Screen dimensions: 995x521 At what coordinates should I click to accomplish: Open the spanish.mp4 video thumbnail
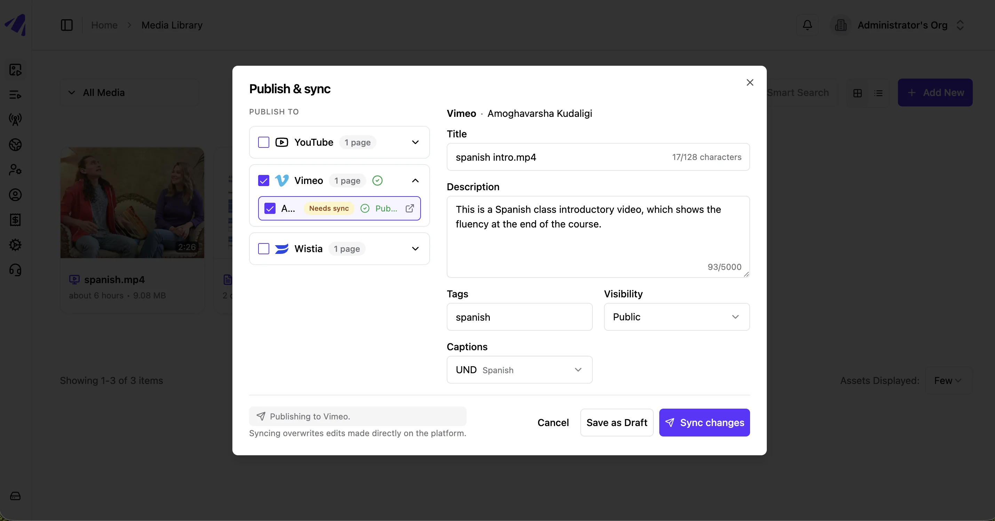click(132, 203)
